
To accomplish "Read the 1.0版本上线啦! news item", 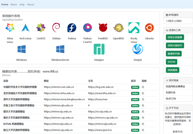I will (174, 21).
